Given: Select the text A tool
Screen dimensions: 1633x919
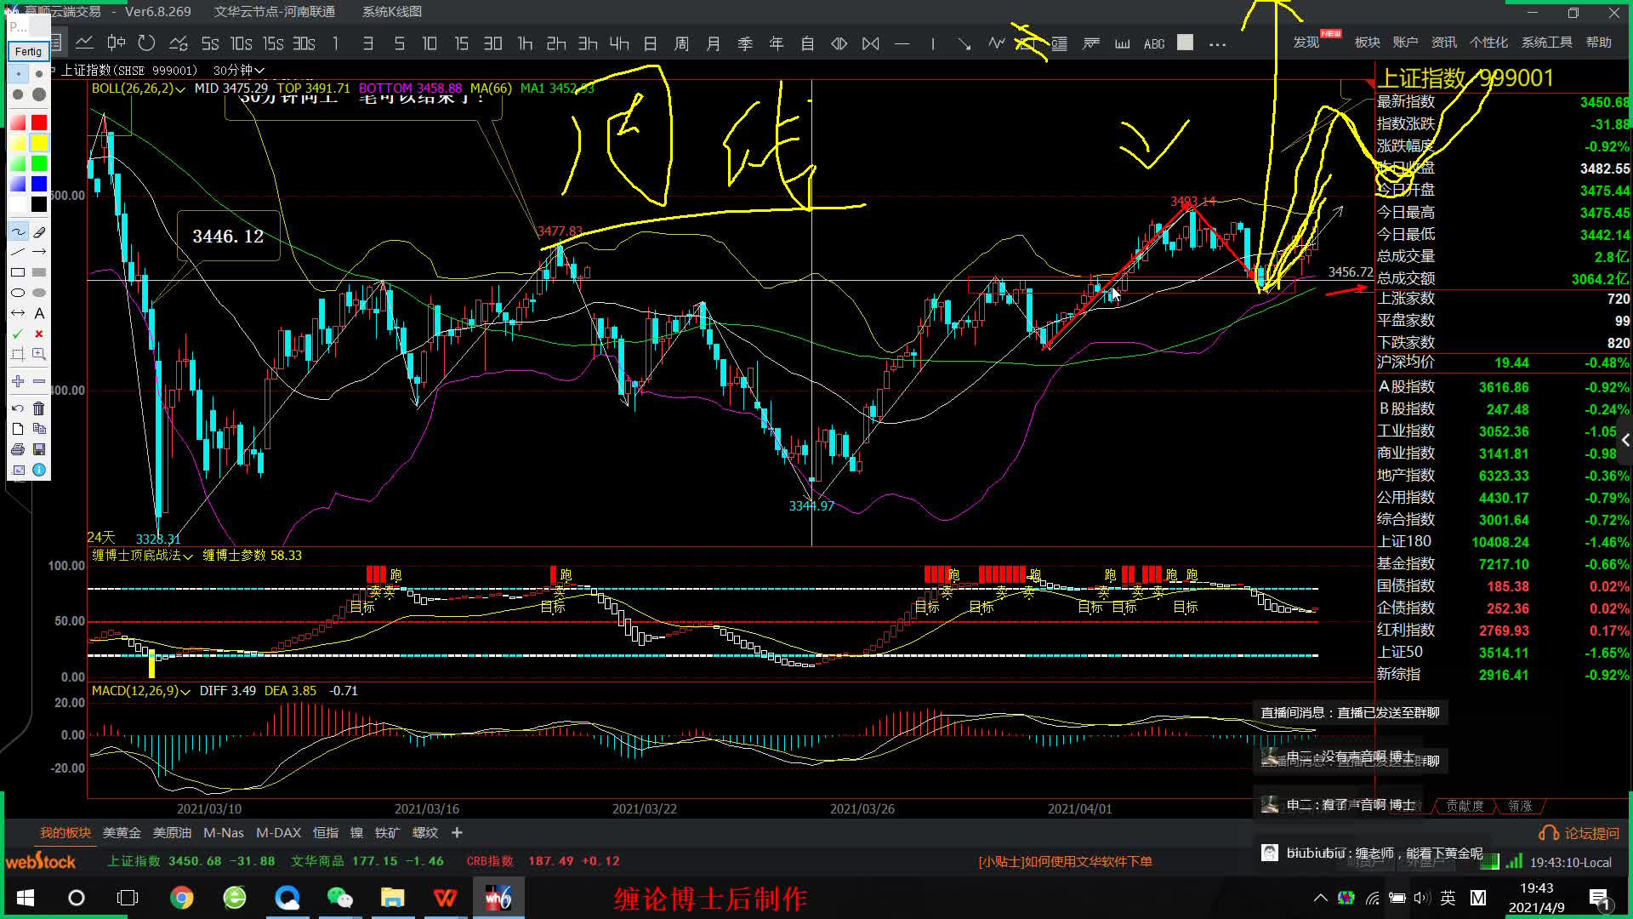Looking at the screenshot, I should pos(39,313).
